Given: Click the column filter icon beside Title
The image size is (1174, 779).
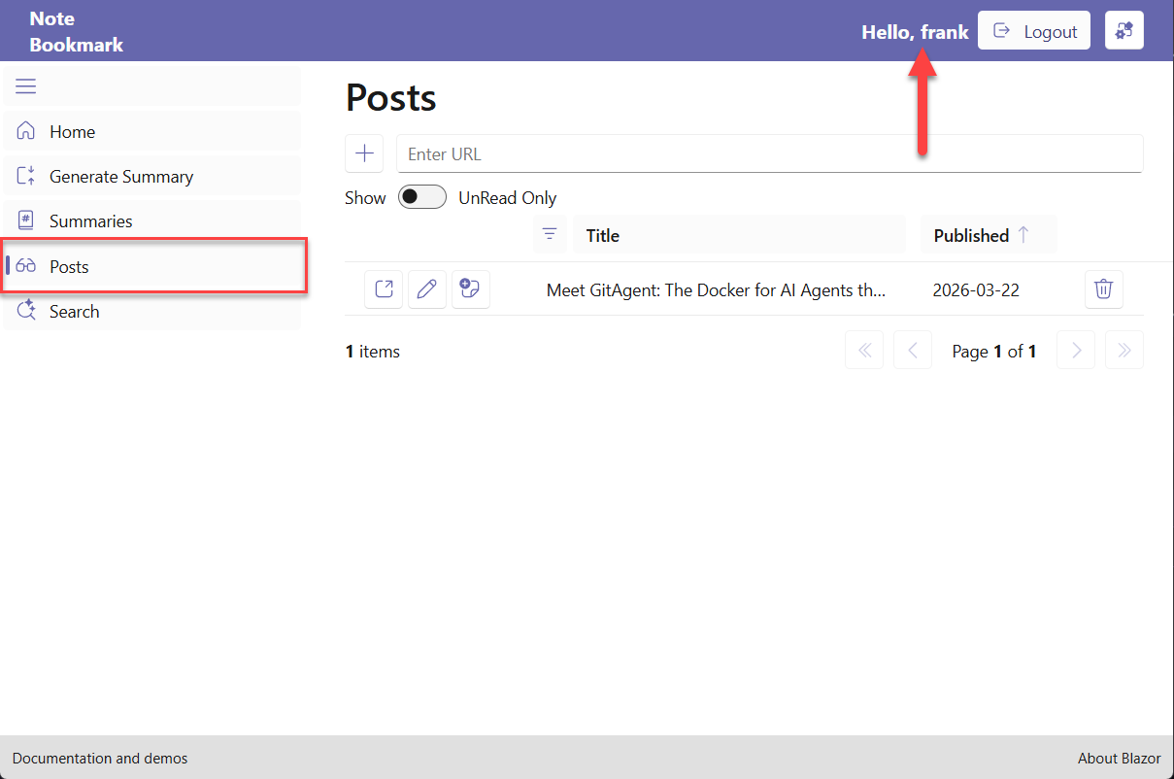Looking at the screenshot, I should 550,234.
